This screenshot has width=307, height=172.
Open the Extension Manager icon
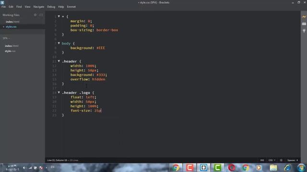tap(304, 23)
